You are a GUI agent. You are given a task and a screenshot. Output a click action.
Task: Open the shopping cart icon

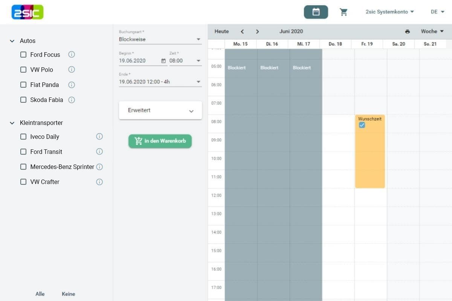coord(344,12)
